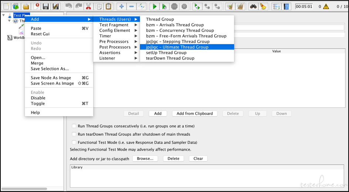This screenshot has width=349, height=192.
Task: Click the Cut scissors icon
Action: 88,6
